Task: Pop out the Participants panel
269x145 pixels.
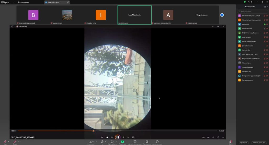Action: pyautogui.click(x=265, y=7)
